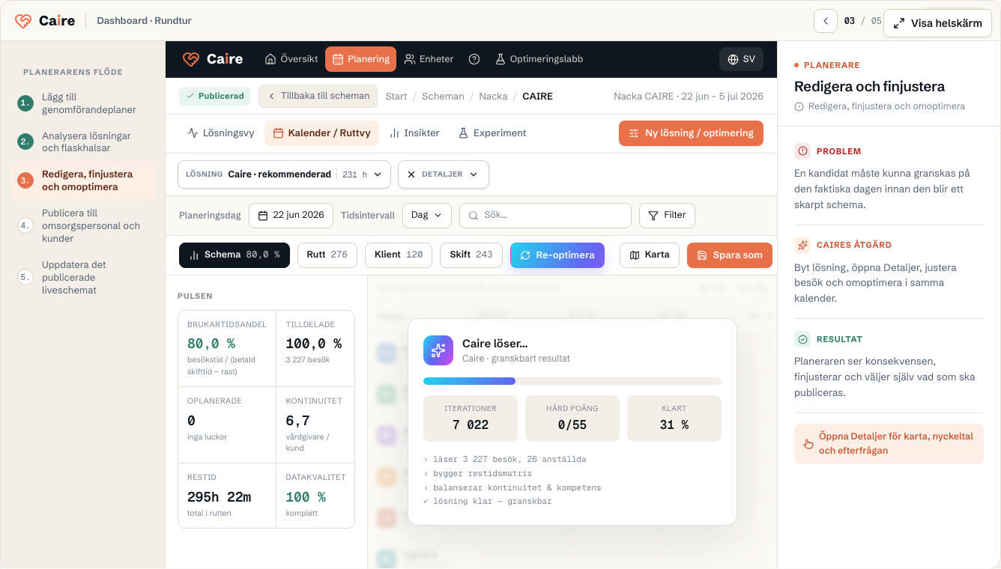Click the X icon on Detaljer
Screen dimensions: 1001x569
pyautogui.click(x=411, y=174)
